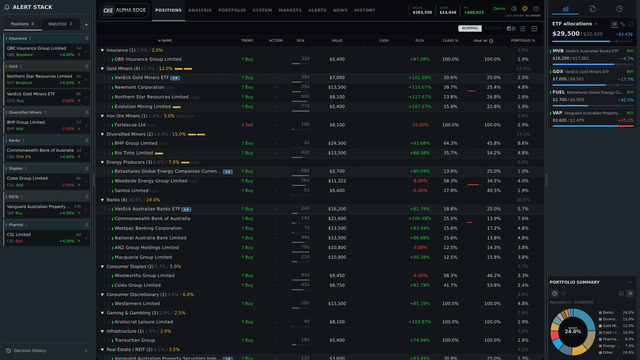Sort table by VALUE column header
Image resolution: width=640 pixels, height=360 pixels.
pyautogui.click(x=337, y=41)
